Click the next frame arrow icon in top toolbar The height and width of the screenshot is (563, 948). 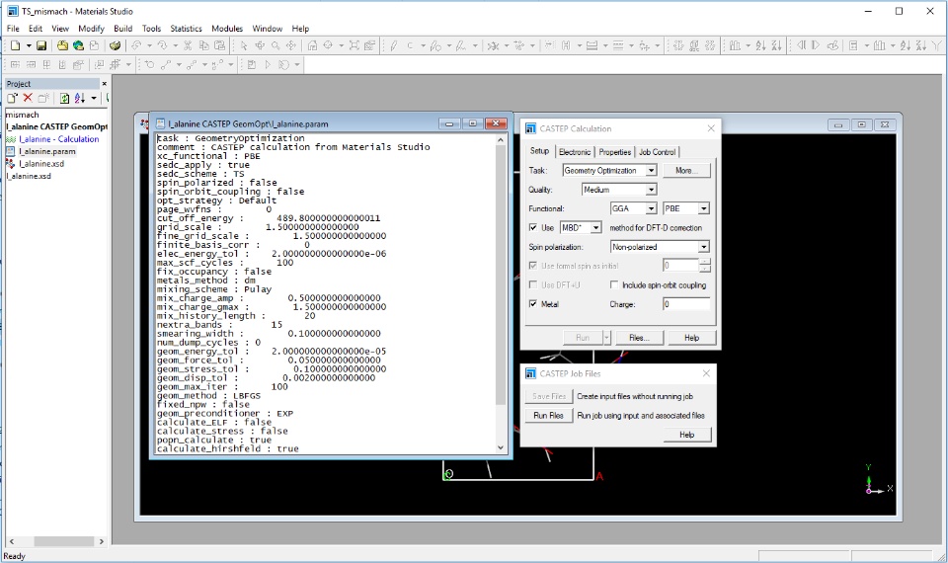coord(816,45)
